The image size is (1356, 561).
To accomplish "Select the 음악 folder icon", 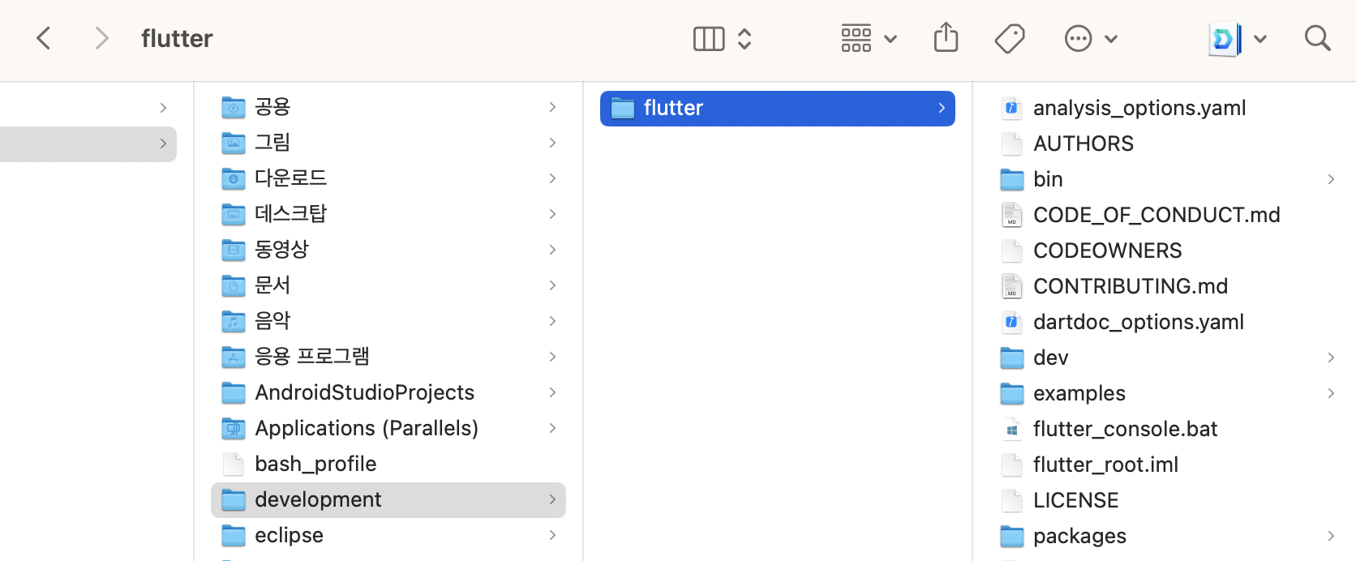I will (x=234, y=321).
